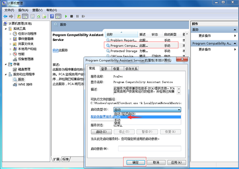Switch to the 标准 view tab

pos(66,159)
